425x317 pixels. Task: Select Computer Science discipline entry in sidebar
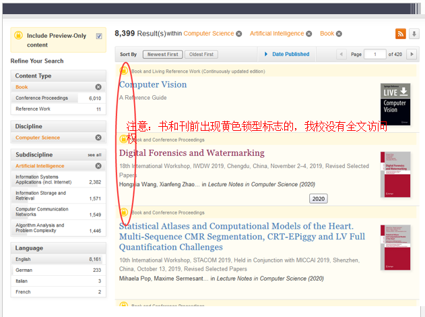tap(38, 138)
